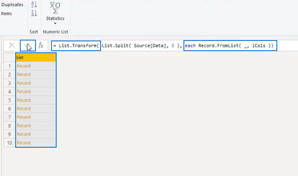Select row number 10 index cell
The image size is (298, 176).
point(9,143)
